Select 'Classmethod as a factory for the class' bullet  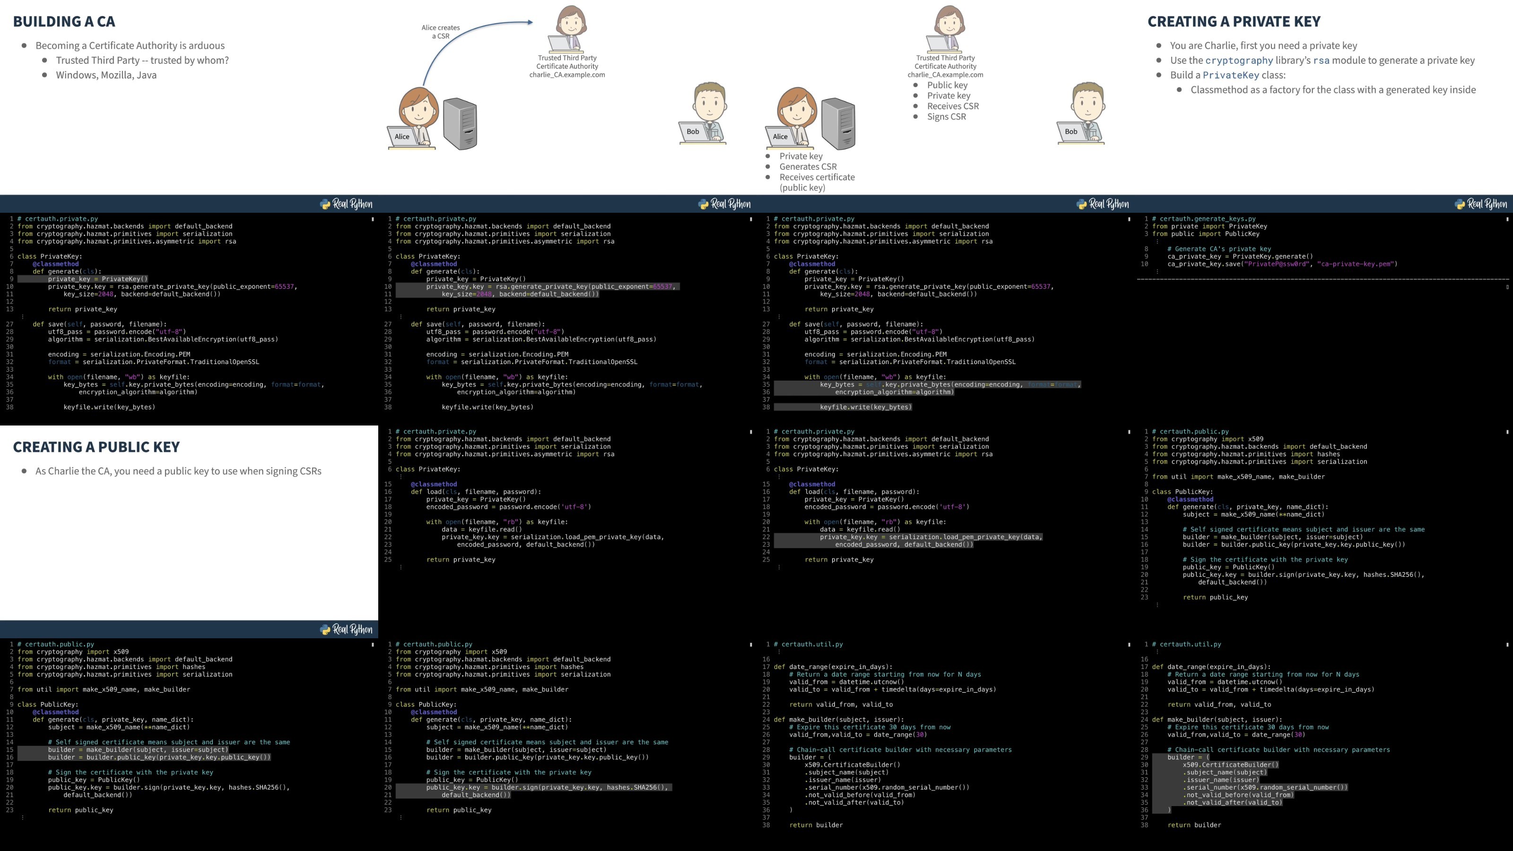click(x=1333, y=90)
